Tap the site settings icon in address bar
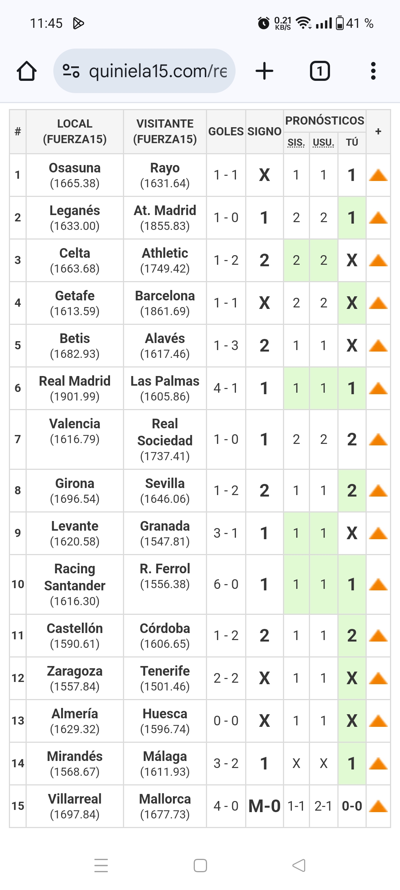This screenshot has height=890, width=400. (71, 71)
